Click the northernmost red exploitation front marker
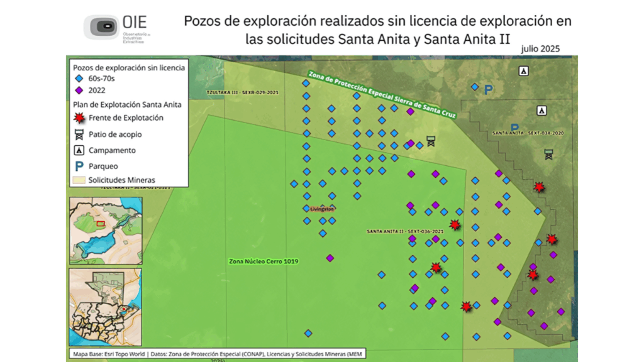 point(539,187)
